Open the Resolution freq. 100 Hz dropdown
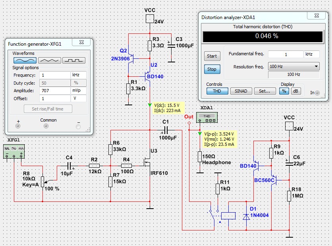Viewport: 332px width, 246px height. 293,66
